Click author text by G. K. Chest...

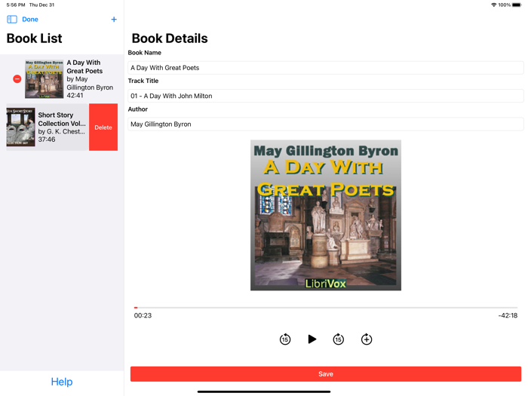point(61,131)
